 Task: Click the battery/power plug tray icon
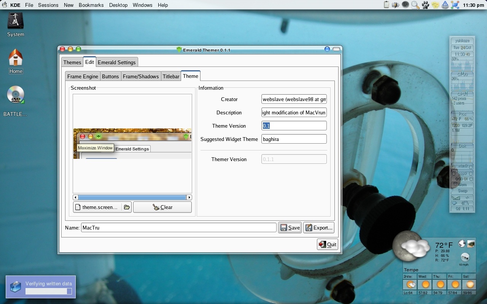coord(396,5)
